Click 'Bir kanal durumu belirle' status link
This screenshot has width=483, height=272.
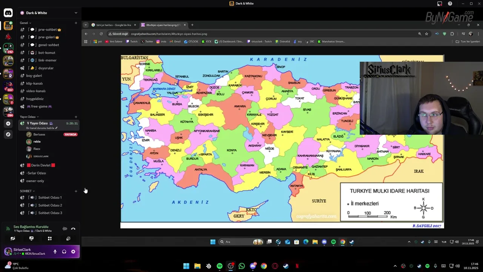42,128
